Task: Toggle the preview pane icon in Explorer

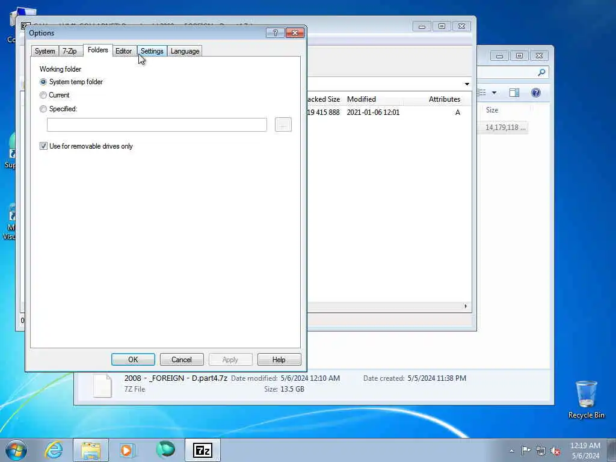Action: point(514,93)
